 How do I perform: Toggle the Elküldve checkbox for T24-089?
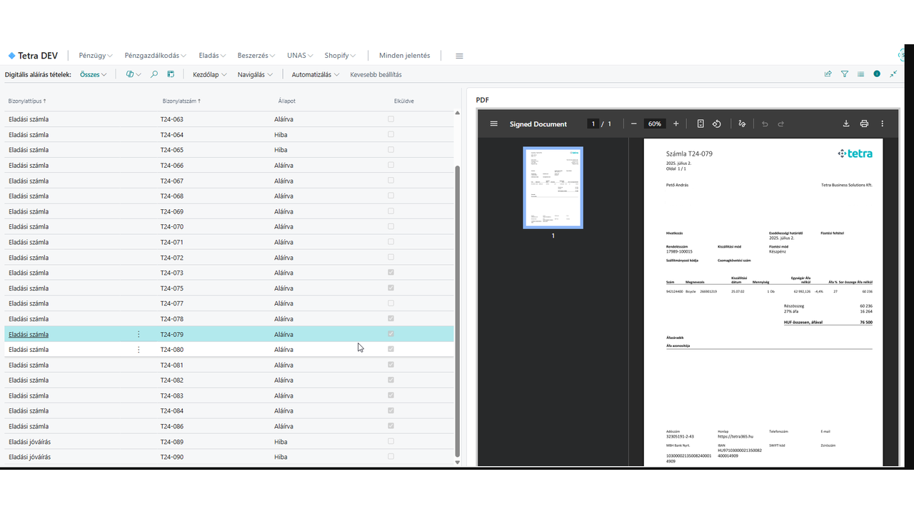tap(391, 441)
